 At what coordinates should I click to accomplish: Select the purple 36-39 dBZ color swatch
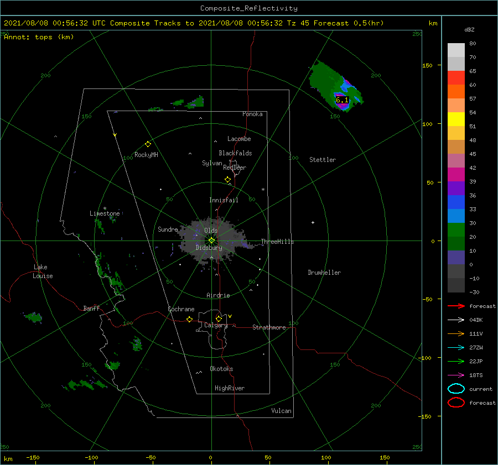[456, 189]
